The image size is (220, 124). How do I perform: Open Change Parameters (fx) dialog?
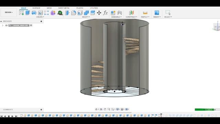[106, 13]
